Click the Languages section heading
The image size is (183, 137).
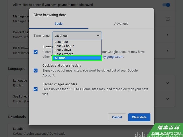pos(17,69)
